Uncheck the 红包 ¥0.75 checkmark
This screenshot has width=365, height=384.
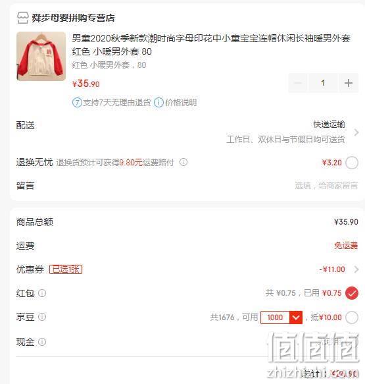point(352,293)
